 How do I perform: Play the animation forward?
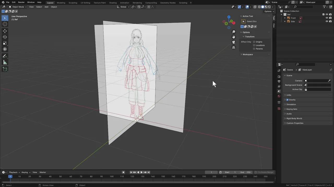pos(141,172)
